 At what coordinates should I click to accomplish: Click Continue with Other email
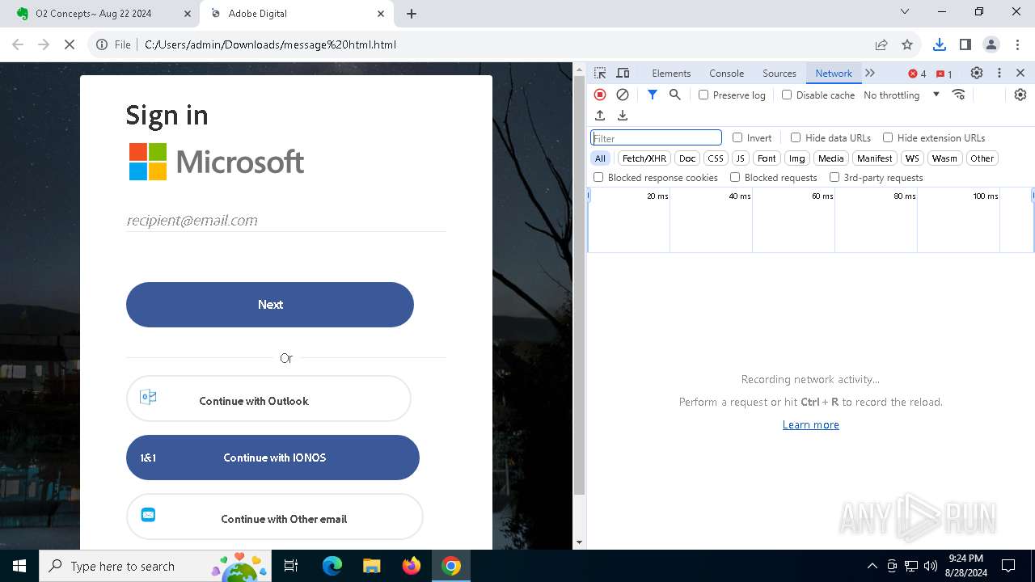(x=275, y=517)
